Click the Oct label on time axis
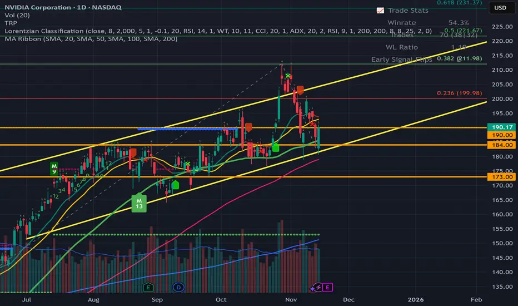Screen dimensions: 518x306 (221, 300)
